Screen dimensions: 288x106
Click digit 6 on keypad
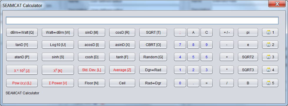coord(206,57)
